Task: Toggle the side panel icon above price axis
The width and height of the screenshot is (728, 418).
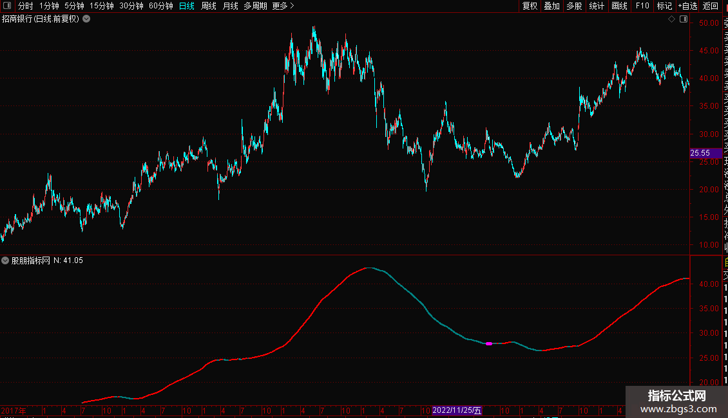Action: [x=684, y=19]
